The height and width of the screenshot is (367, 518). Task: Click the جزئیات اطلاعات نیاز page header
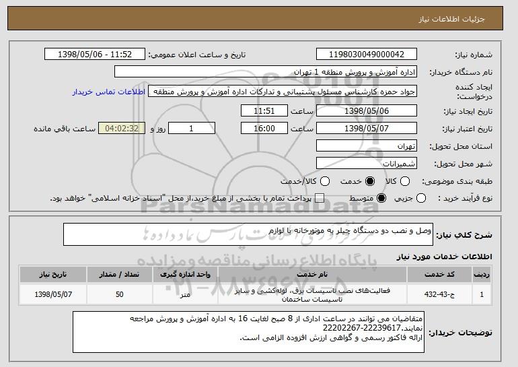tap(451, 19)
